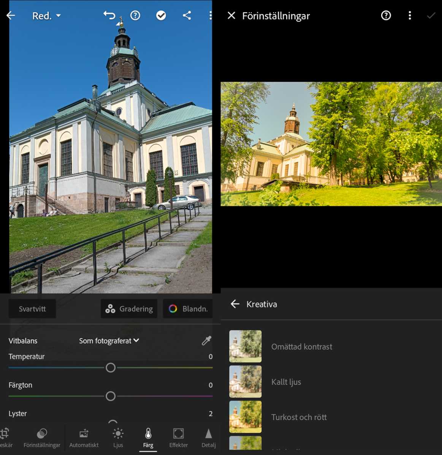Go back from the Kreativa preset group
Screen dimensions: 442x455
click(x=235, y=304)
